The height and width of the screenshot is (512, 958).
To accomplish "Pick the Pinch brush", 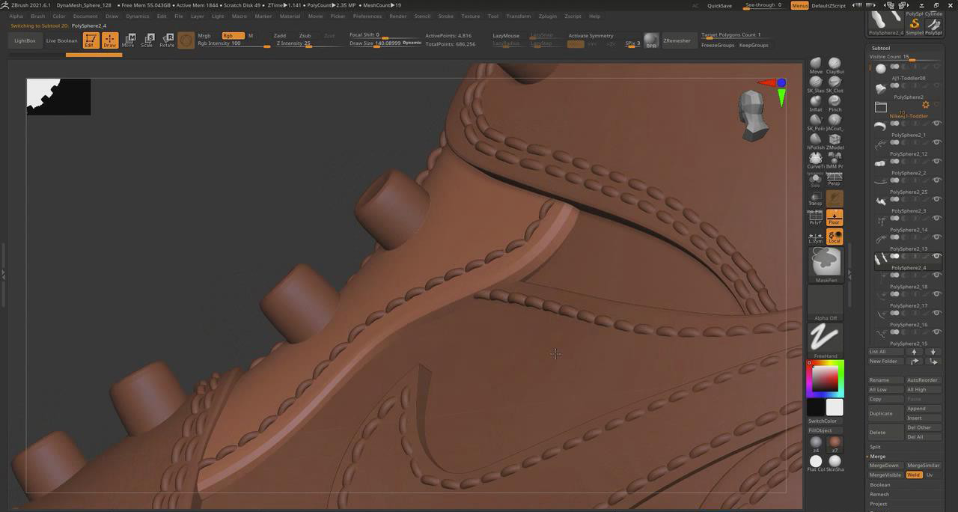I will tap(835, 103).
